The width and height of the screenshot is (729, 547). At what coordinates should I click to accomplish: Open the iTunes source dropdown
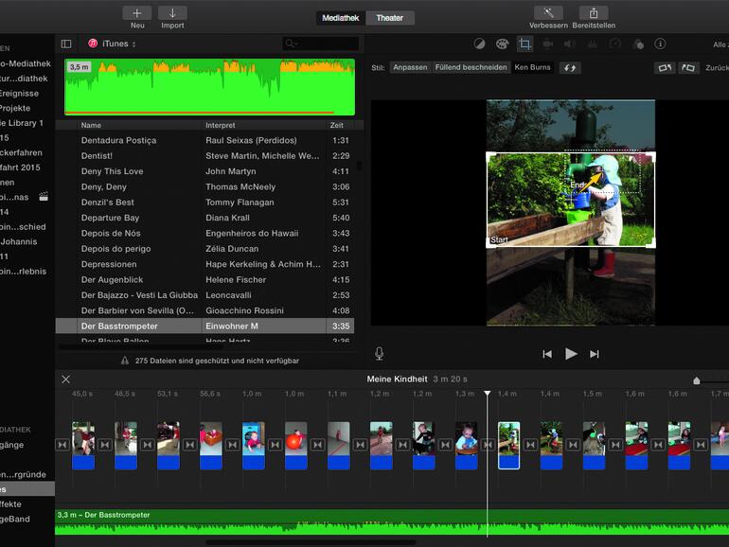(x=113, y=44)
